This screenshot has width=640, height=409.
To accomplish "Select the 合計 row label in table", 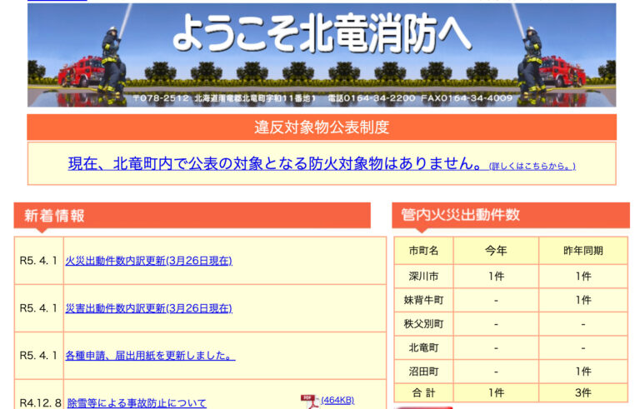I will (x=417, y=393).
